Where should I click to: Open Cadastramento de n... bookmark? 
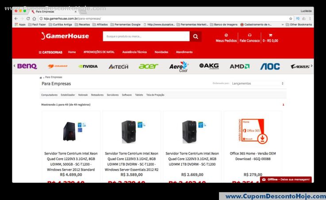tap(256, 24)
